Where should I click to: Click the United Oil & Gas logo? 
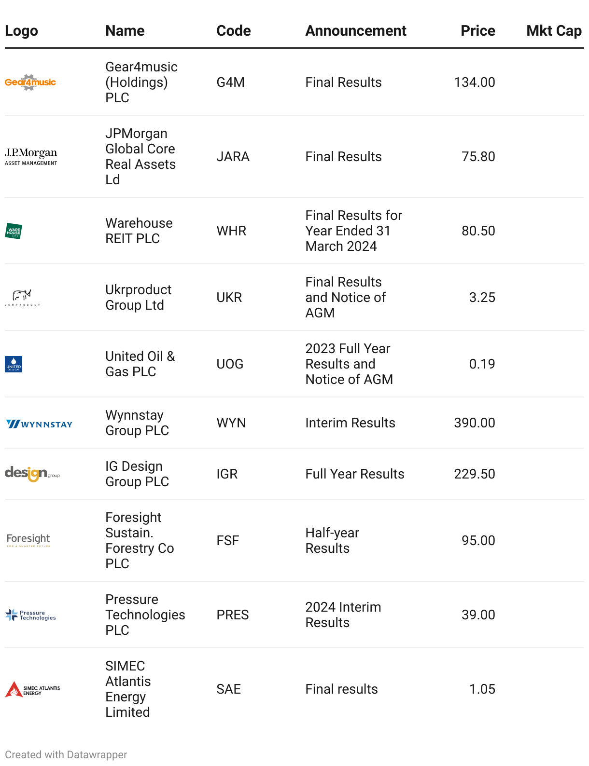[14, 364]
